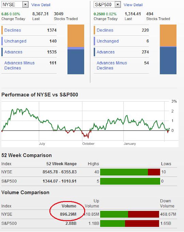The width and height of the screenshot is (184, 232).
Task: Click the green S&P500 52-week highs bar
Action: pos(130,181)
